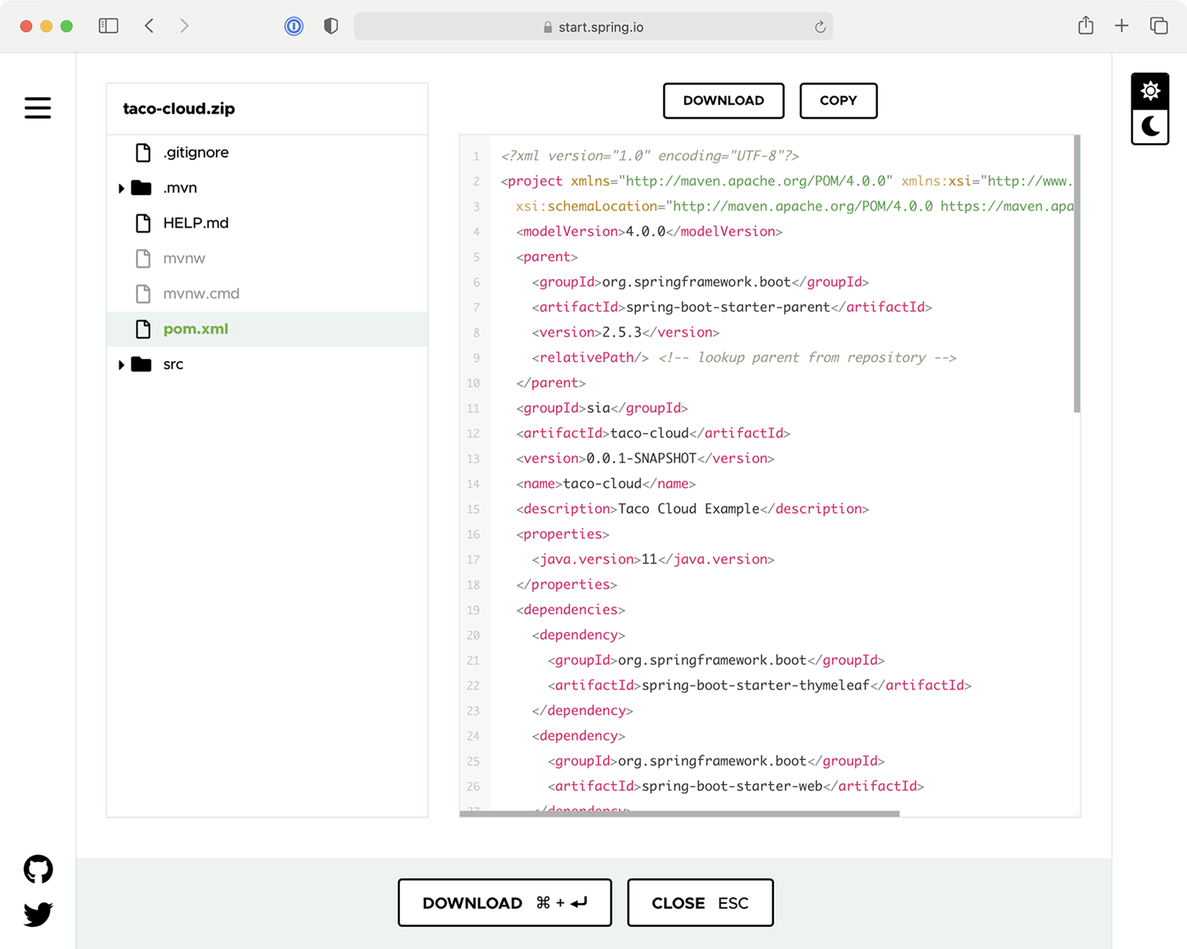This screenshot has height=949, width=1187.
Task: Show the tab overview
Action: (x=1159, y=26)
